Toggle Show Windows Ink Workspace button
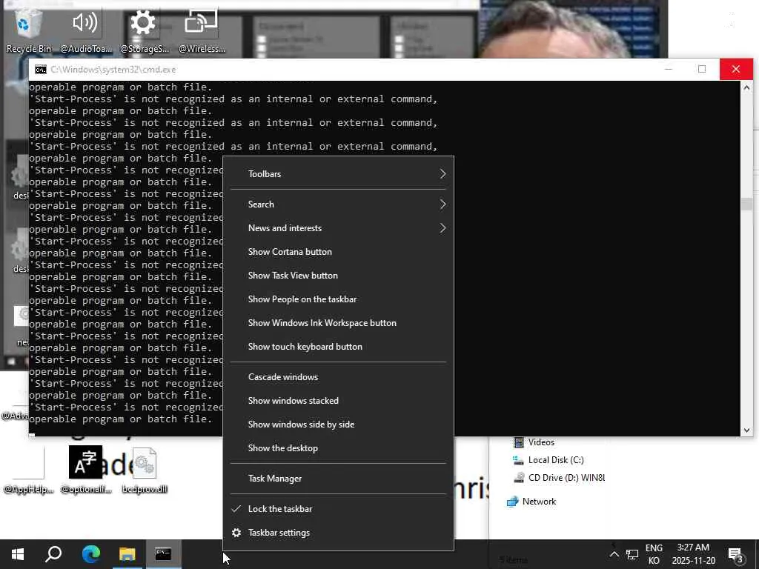The width and height of the screenshot is (759, 569). coord(338,323)
